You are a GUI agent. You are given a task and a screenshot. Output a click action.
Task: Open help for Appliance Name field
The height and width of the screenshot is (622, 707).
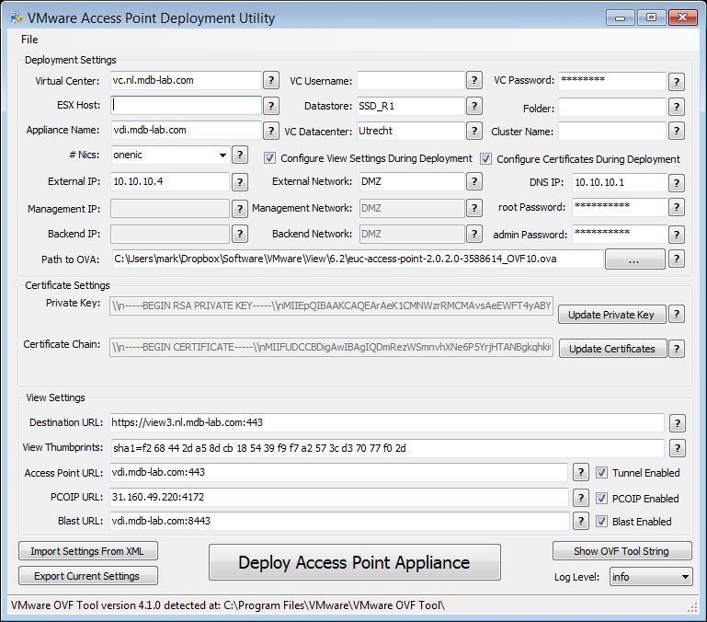pos(270,131)
